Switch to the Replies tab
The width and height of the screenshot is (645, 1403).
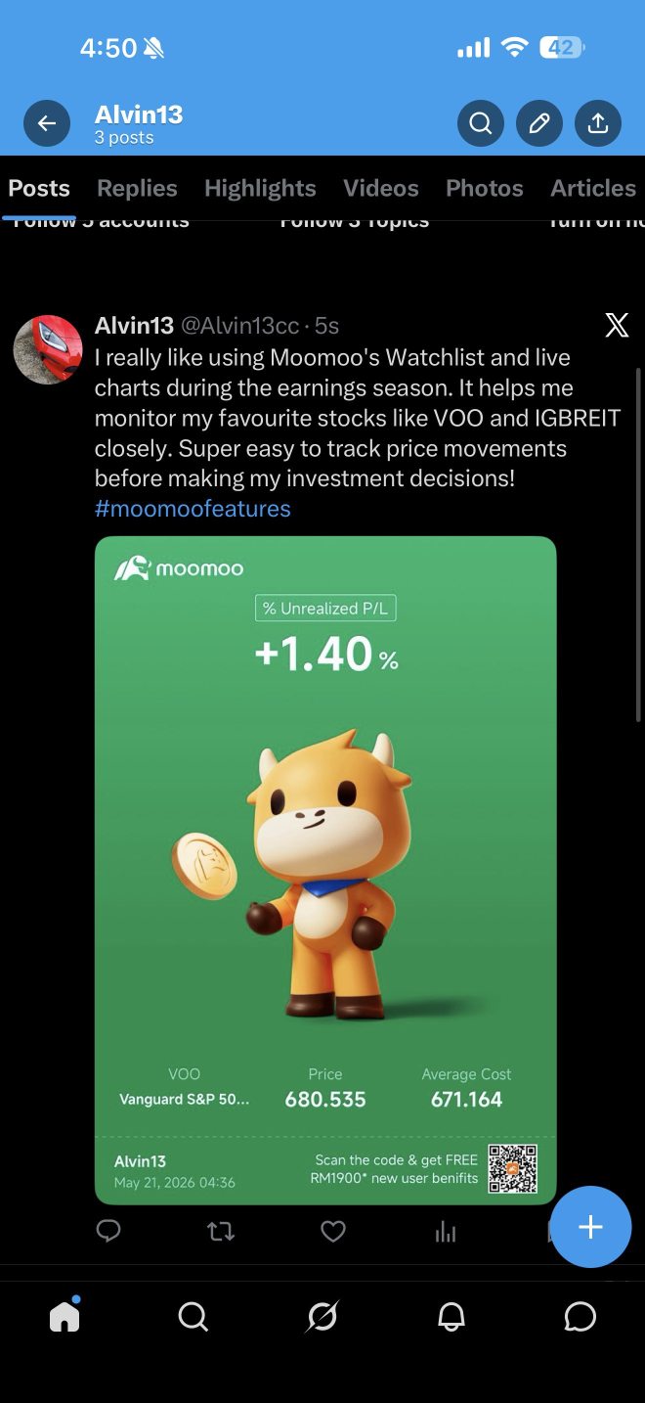coord(137,188)
